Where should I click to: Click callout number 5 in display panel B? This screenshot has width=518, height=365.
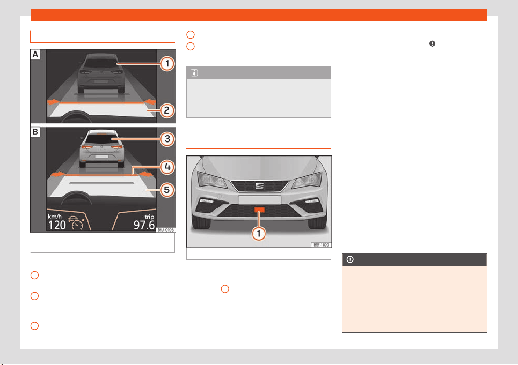click(167, 190)
